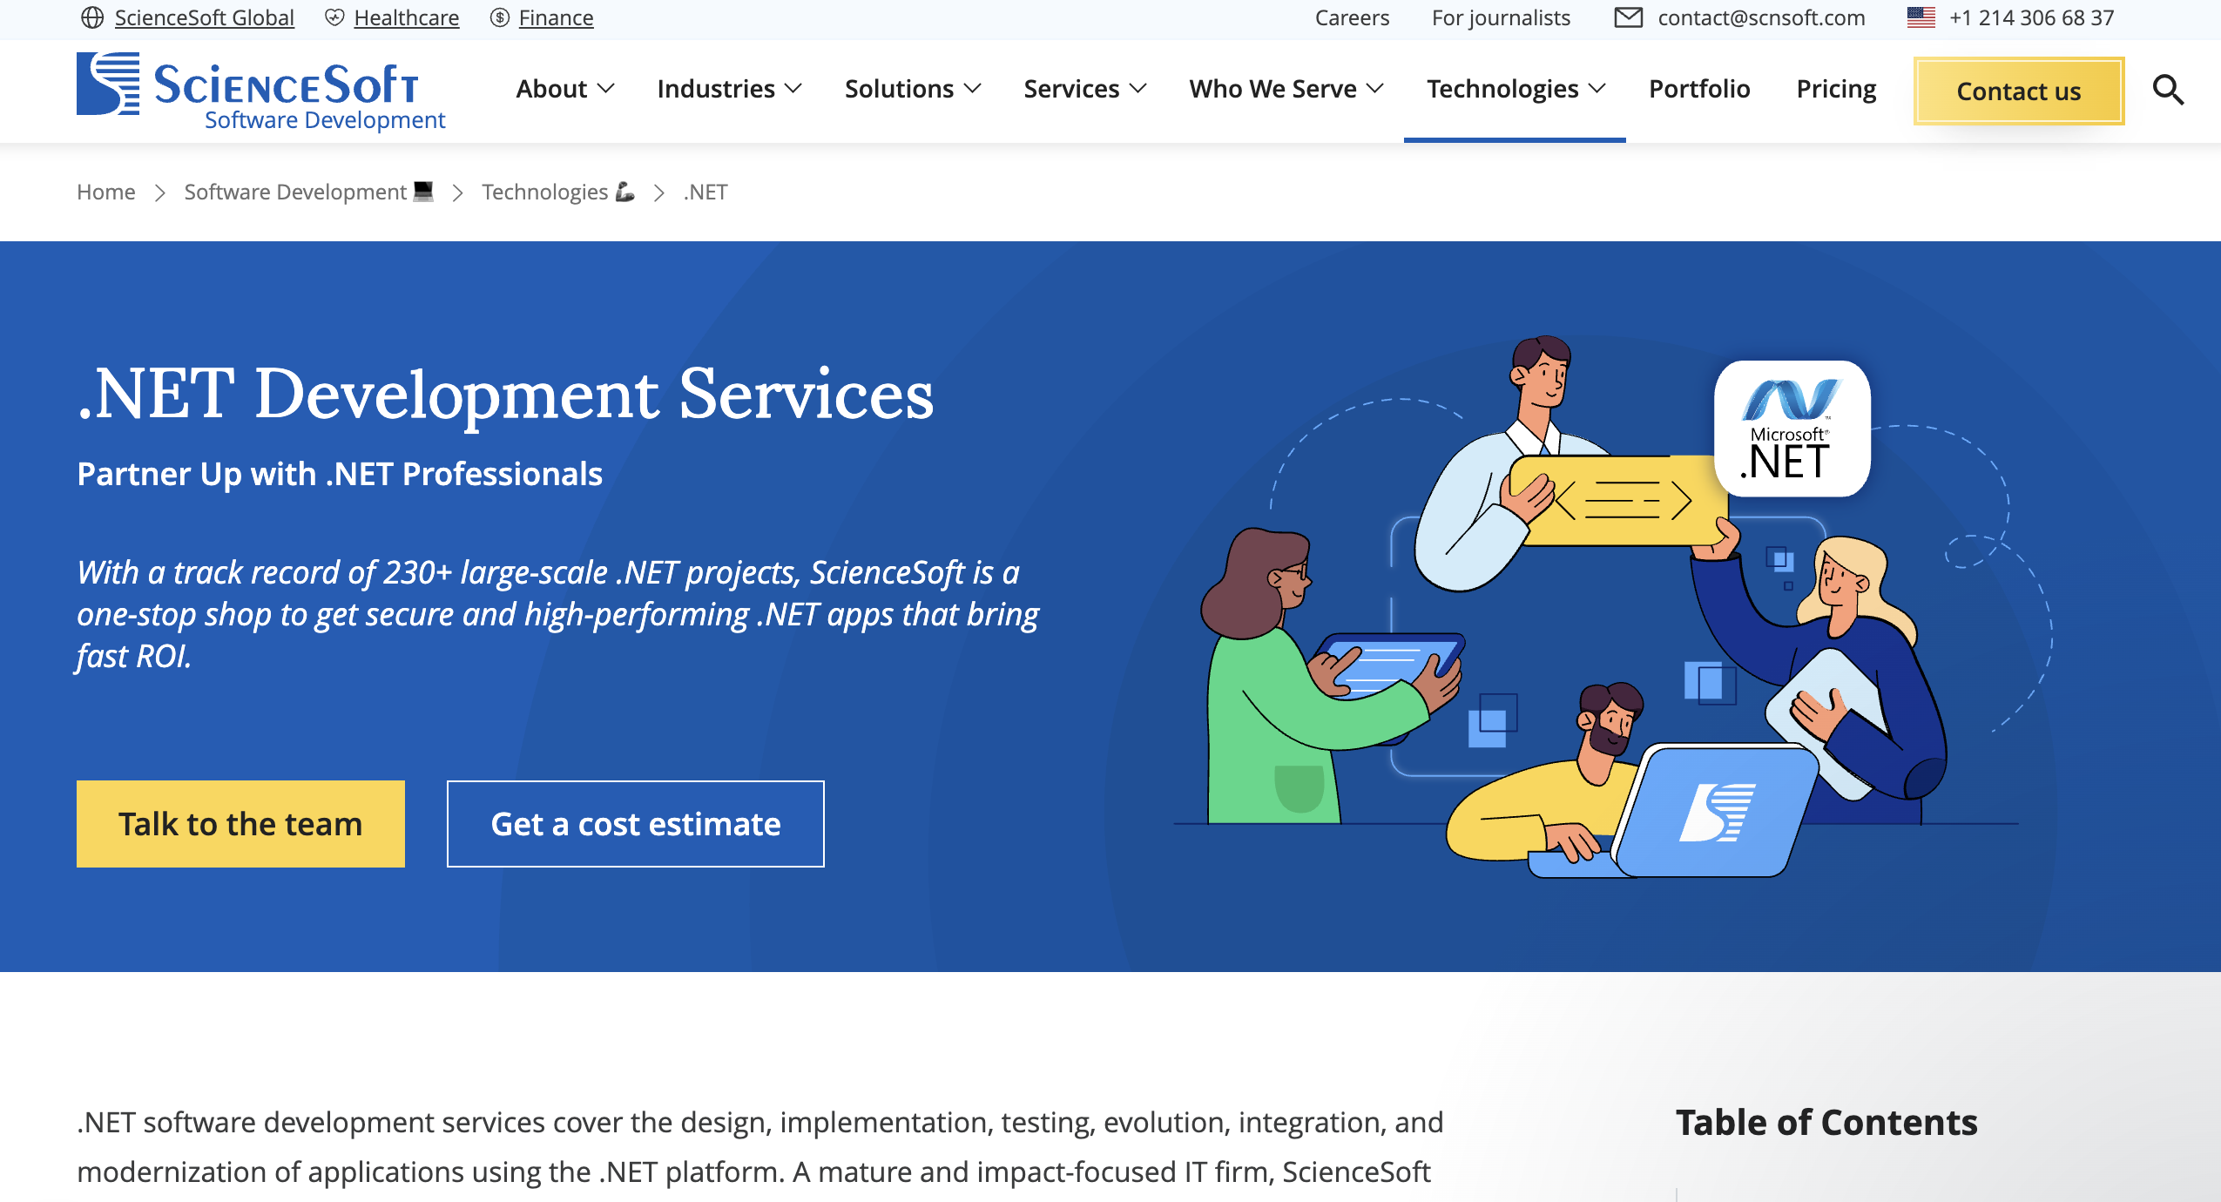Click the .NET breadcrumb item
The height and width of the screenshot is (1202, 2221).
click(705, 192)
